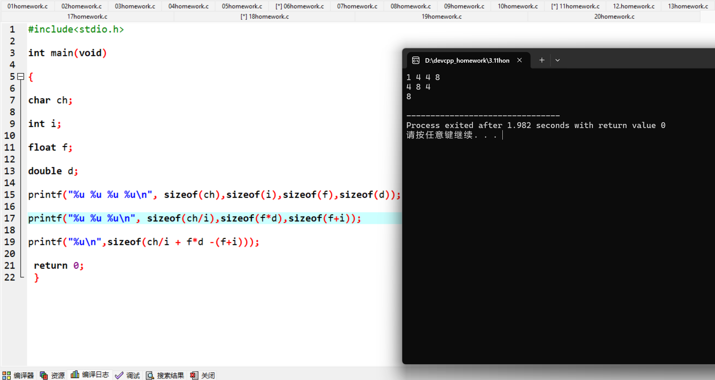The image size is (715, 380).
Task: Click the 搜索结果 search results label
Action: [170, 375]
